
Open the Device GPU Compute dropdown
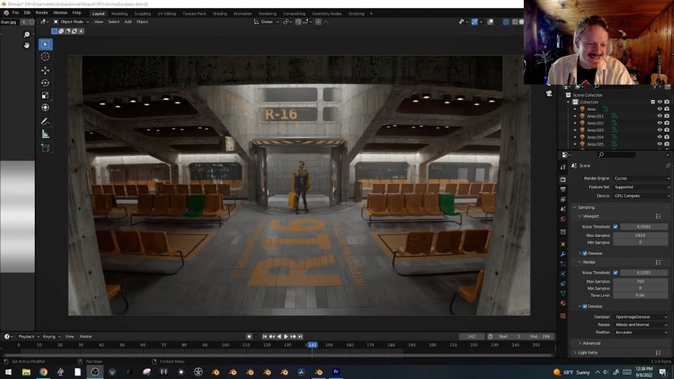coord(641,195)
